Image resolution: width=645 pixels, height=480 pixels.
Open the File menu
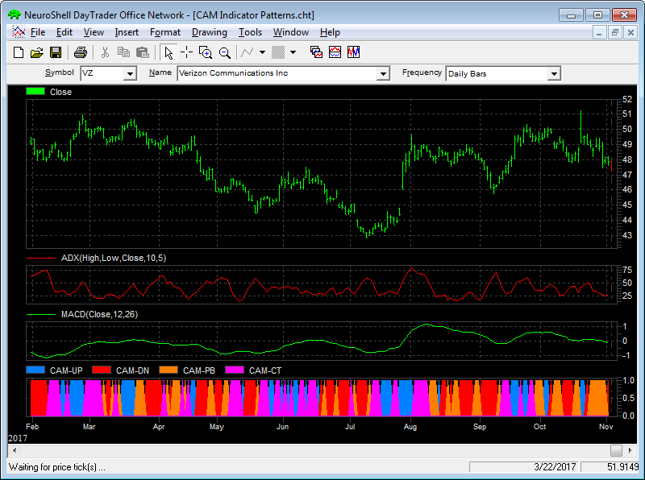click(x=38, y=32)
